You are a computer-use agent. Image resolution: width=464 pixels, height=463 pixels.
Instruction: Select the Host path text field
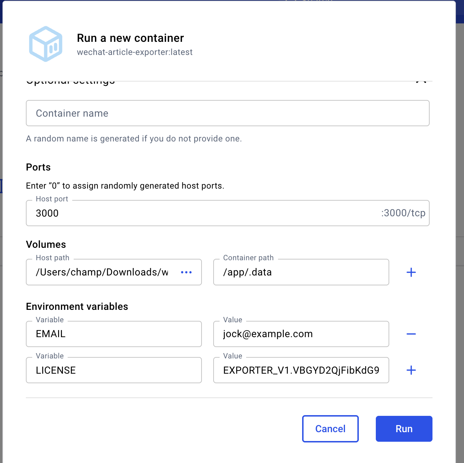(x=103, y=272)
